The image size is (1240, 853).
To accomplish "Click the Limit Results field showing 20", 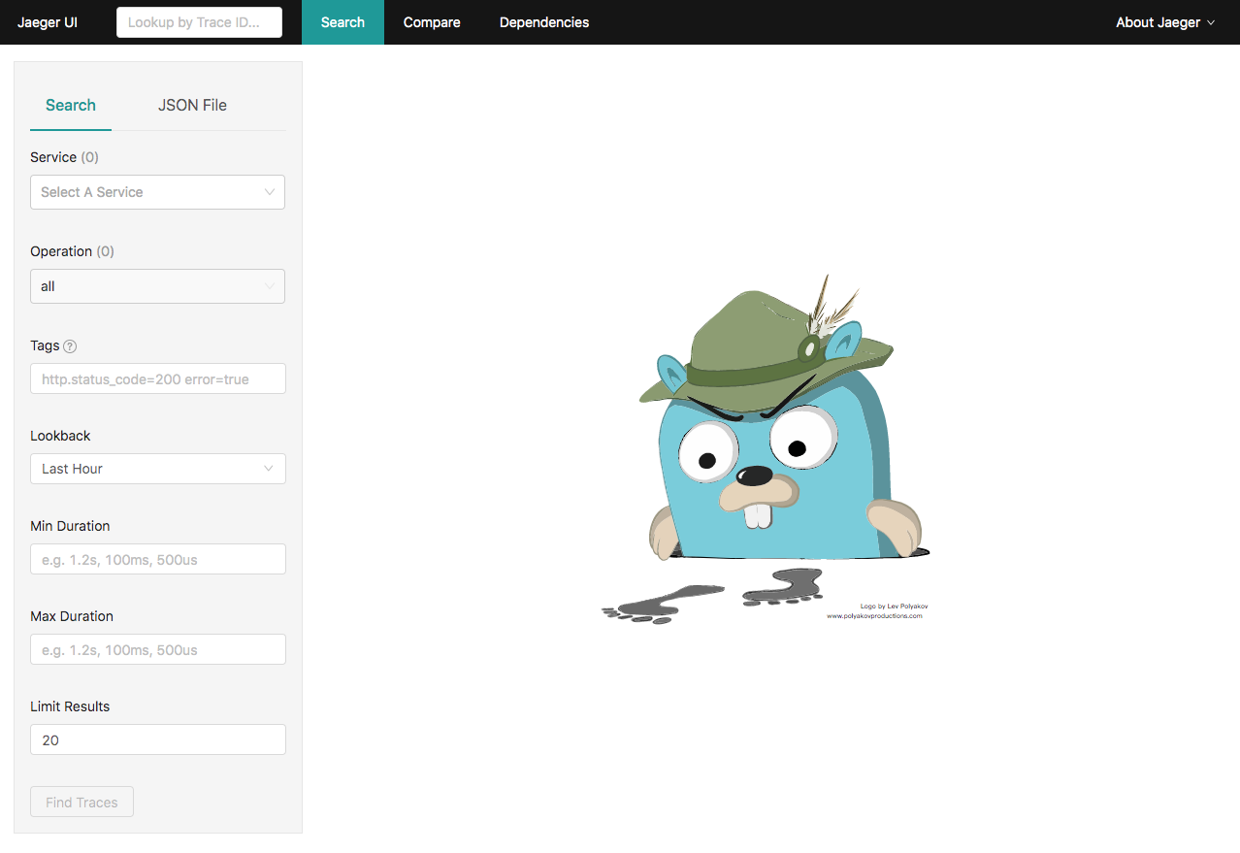I will click(x=158, y=739).
